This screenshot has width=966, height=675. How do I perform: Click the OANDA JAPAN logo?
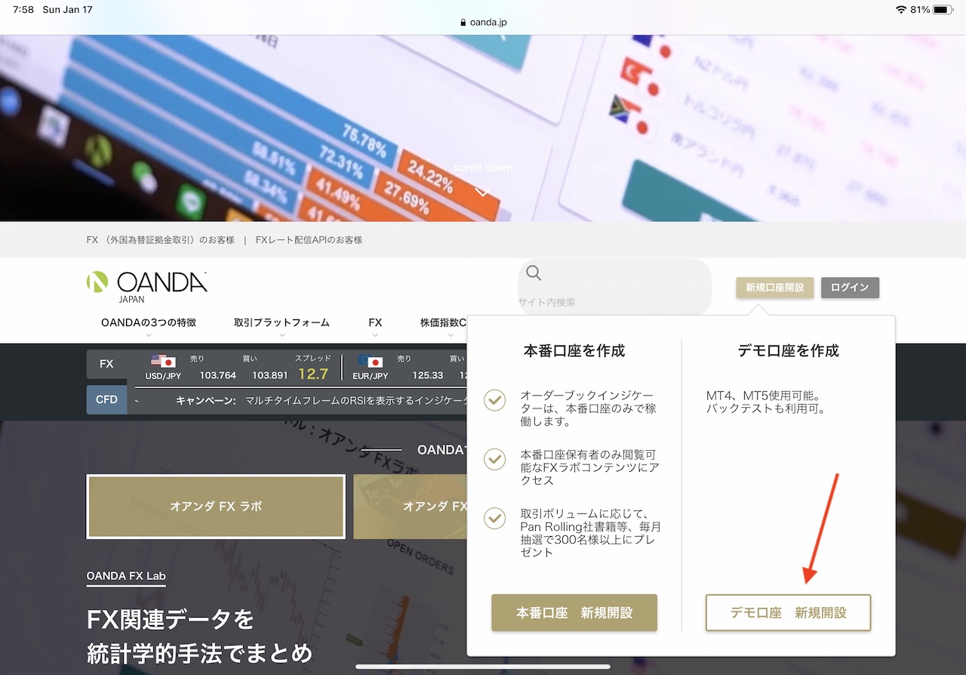146,283
